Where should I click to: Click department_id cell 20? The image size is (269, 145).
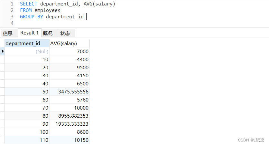coord(27,68)
